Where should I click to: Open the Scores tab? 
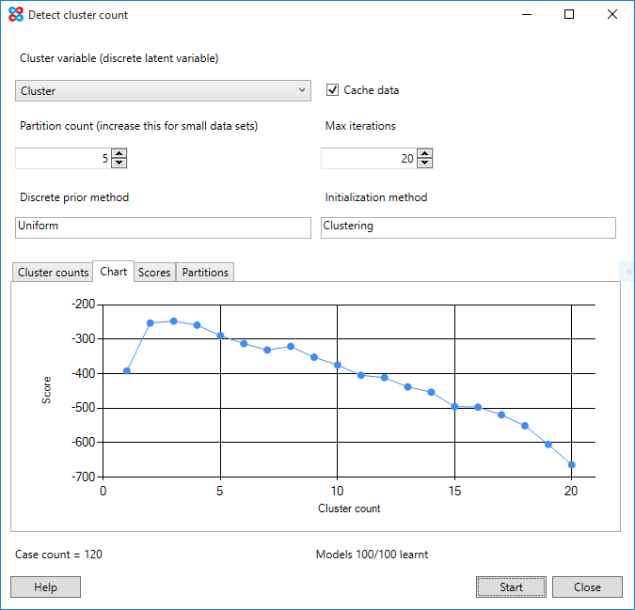click(x=154, y=273)
